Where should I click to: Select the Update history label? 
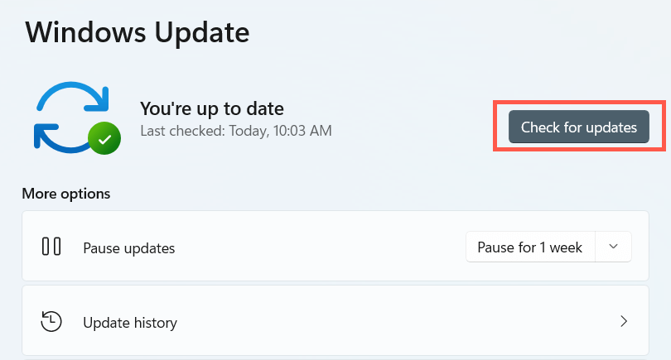point(130,322)
